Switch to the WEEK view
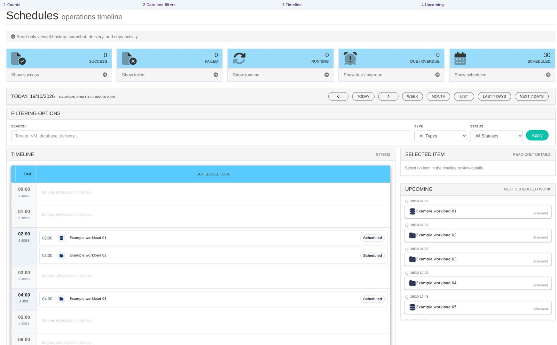557x345 pixels. 413,96
